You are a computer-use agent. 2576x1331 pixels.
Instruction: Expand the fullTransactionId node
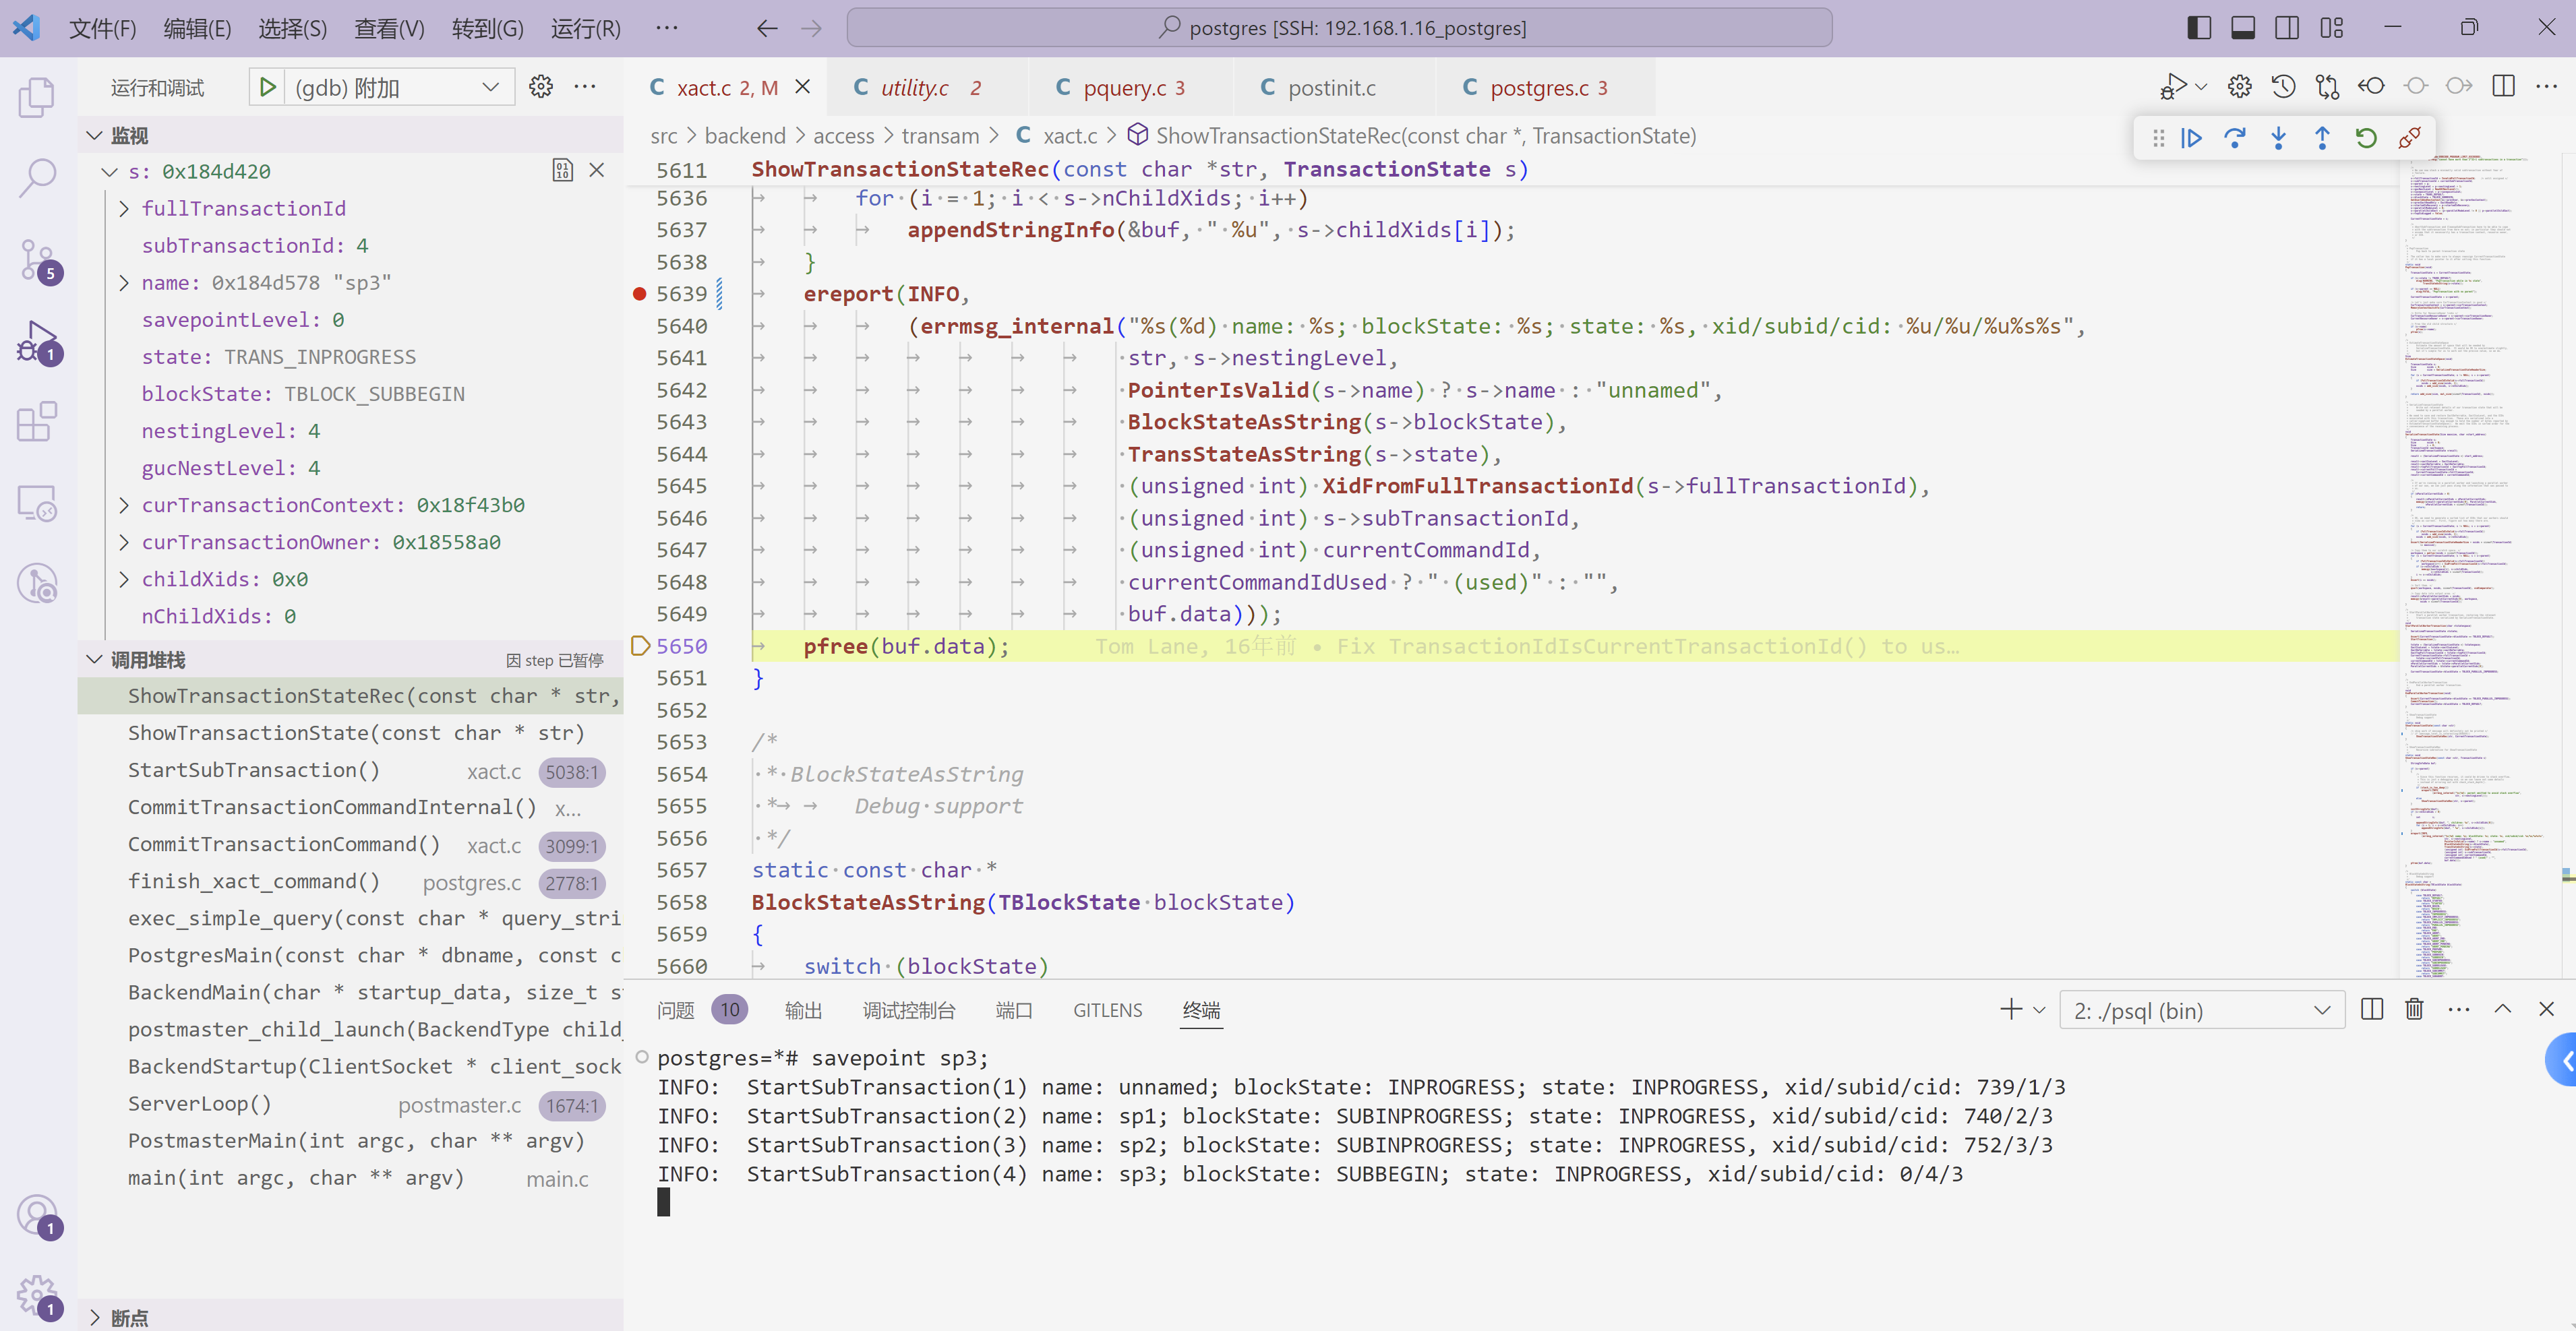coord(124,209)
